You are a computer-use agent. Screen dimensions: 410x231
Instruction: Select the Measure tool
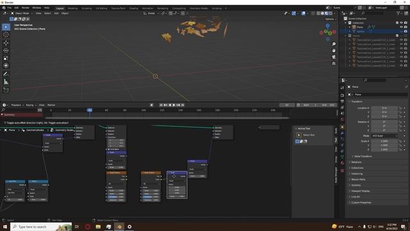[6, 82]
